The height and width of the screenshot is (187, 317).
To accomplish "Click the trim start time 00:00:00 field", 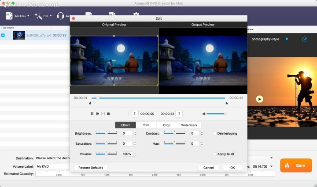I will click(x=147, y=114).
